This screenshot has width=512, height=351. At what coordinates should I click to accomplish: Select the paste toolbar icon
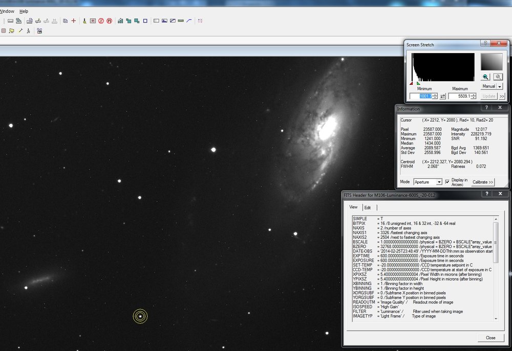pyautogui.click(x=65, y=21)
